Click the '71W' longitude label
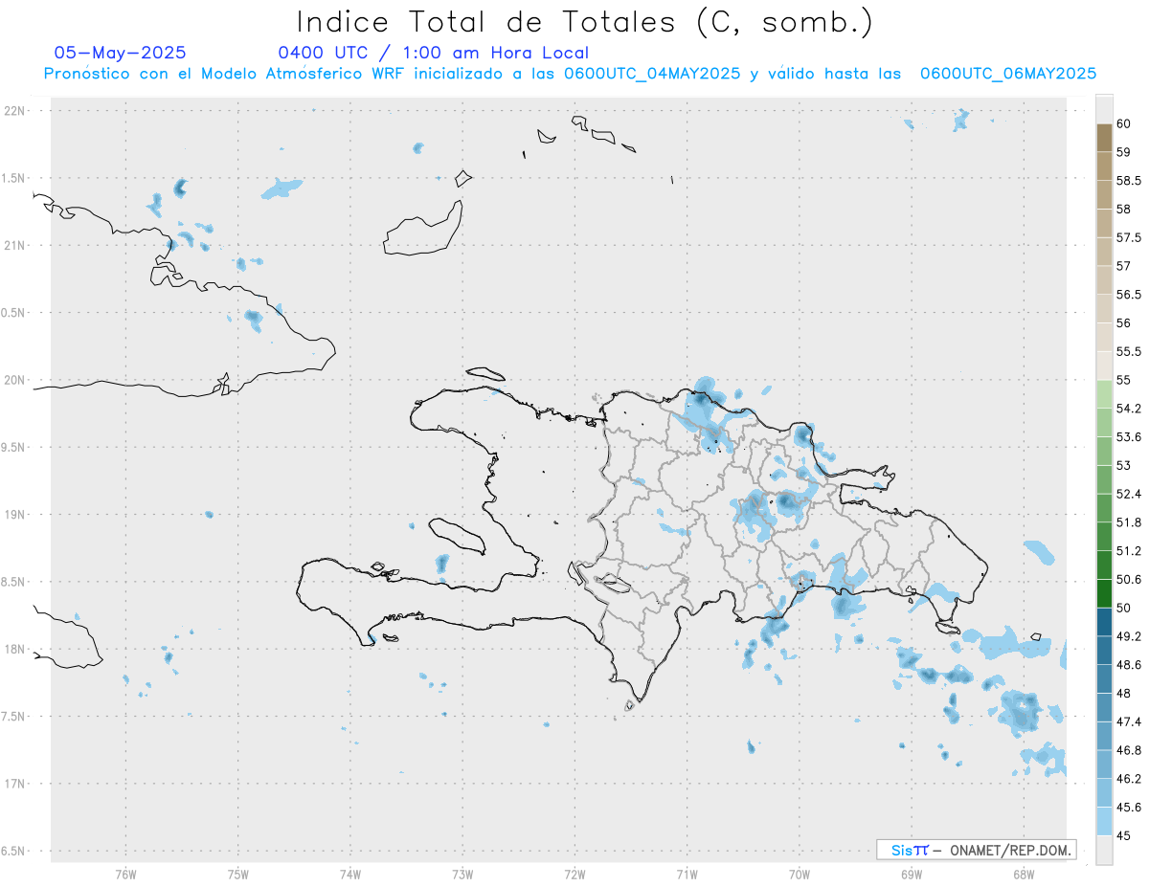Viewport: 1149px width, 887px height. point(687,874)
